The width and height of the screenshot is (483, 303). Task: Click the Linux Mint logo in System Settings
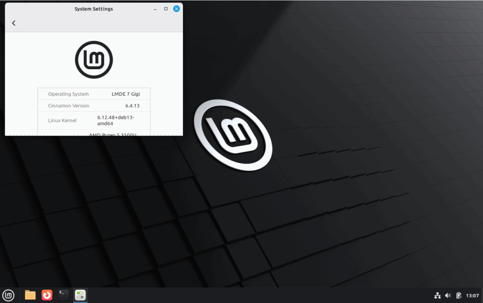[x=94, y=60]
